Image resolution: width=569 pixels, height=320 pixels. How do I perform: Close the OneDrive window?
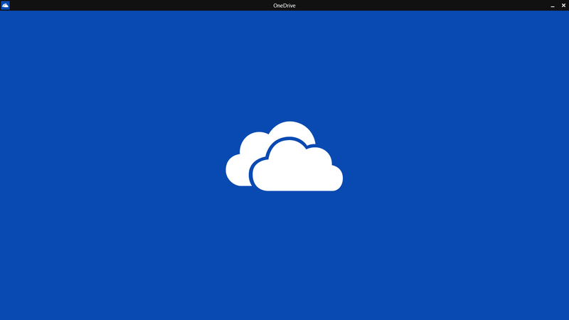563,5
